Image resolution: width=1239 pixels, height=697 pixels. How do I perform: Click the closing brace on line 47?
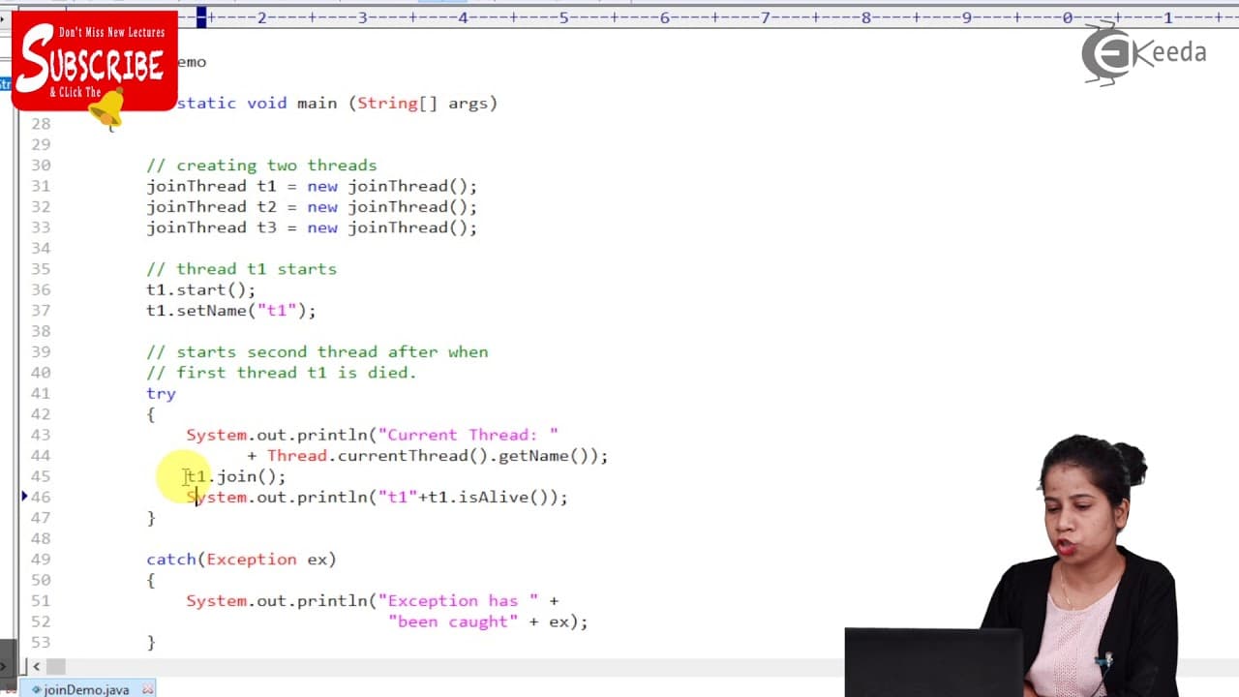coord(151,518)
